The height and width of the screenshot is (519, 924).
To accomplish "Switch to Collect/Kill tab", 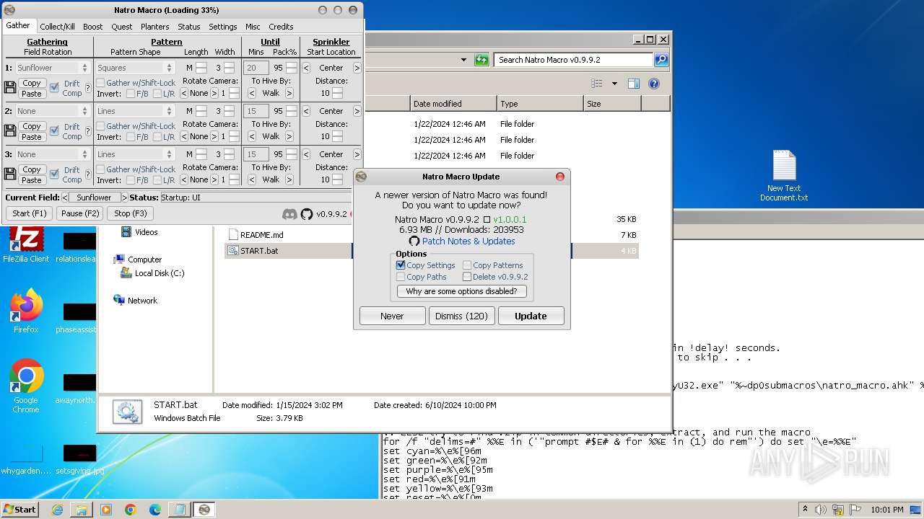I will tap(57, 27).
